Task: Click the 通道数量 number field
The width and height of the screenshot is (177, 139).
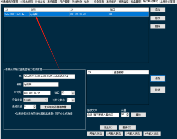Action: click(x=28, y=107)
